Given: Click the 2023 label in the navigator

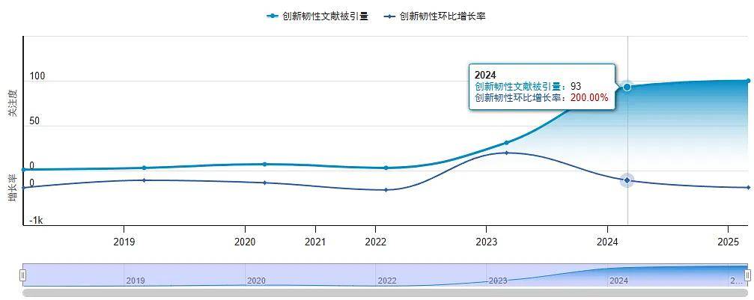Looking at the screenshot, I should [x=498, y=281].
